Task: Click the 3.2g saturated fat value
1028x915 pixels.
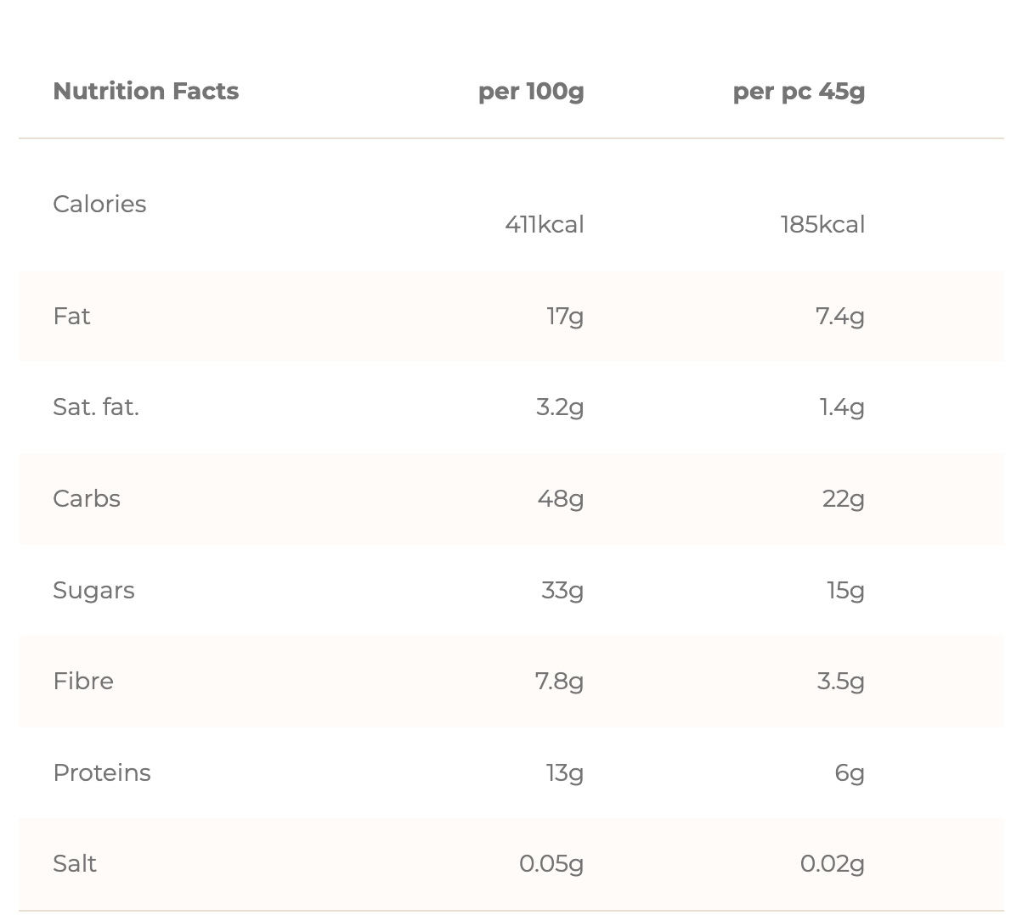Action: coord(560,407)
